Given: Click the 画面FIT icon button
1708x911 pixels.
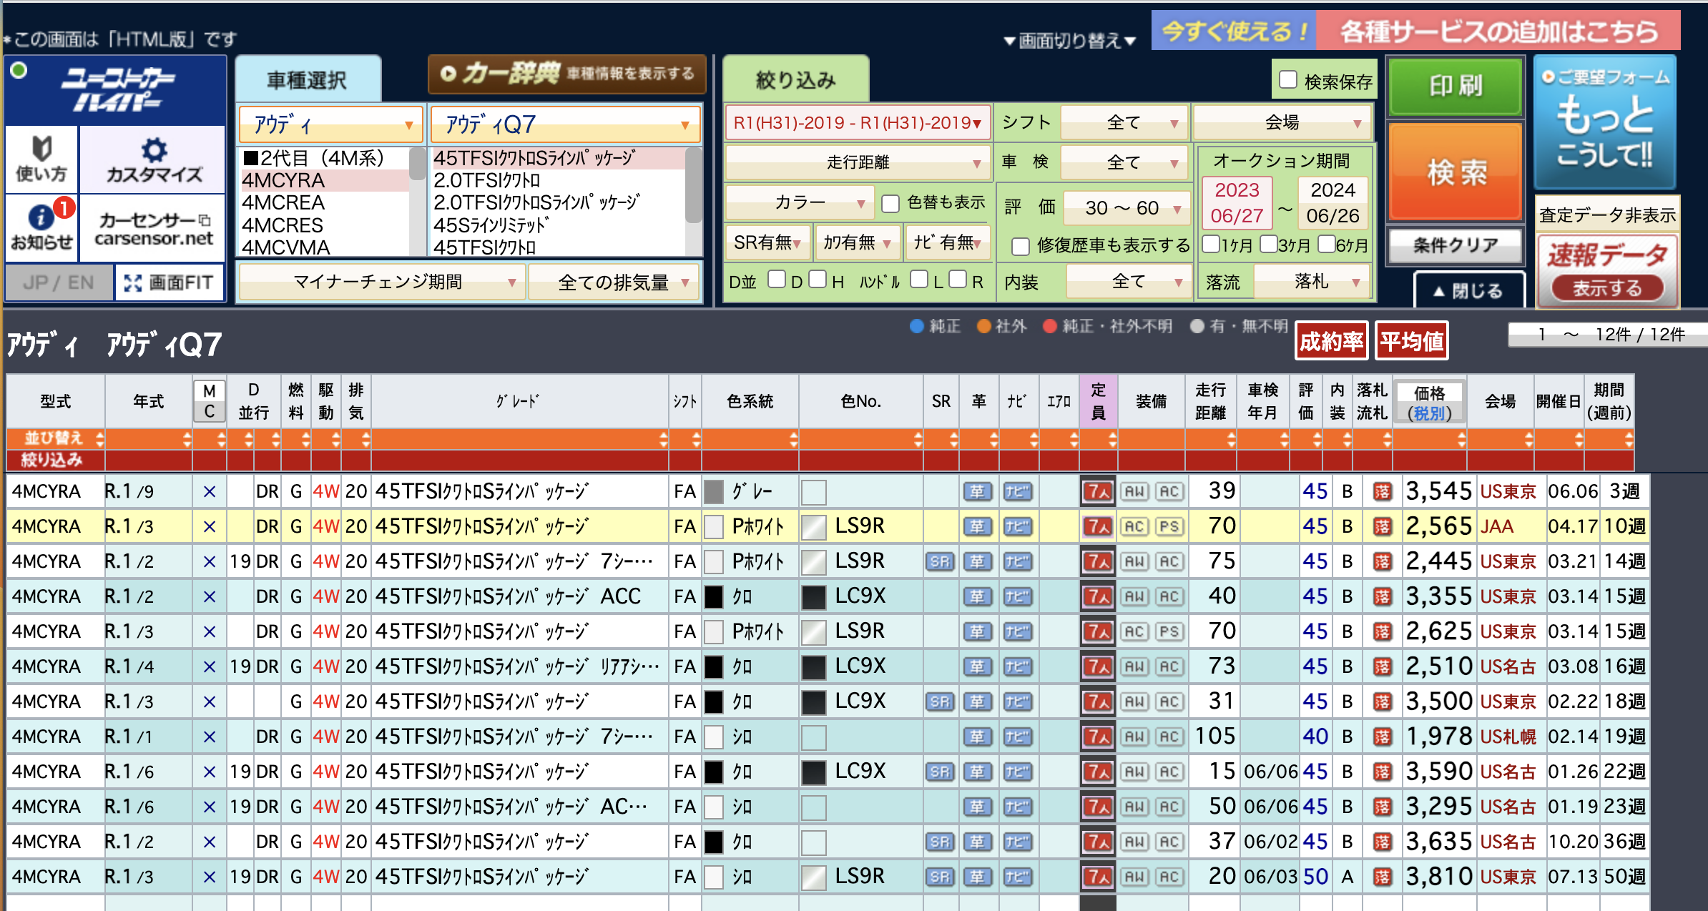Looking at the screenshot, I should (x=169, y=282).
